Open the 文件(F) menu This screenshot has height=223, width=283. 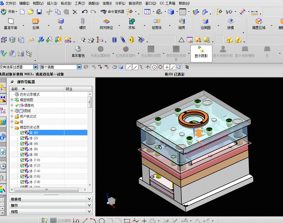[11, 3]
